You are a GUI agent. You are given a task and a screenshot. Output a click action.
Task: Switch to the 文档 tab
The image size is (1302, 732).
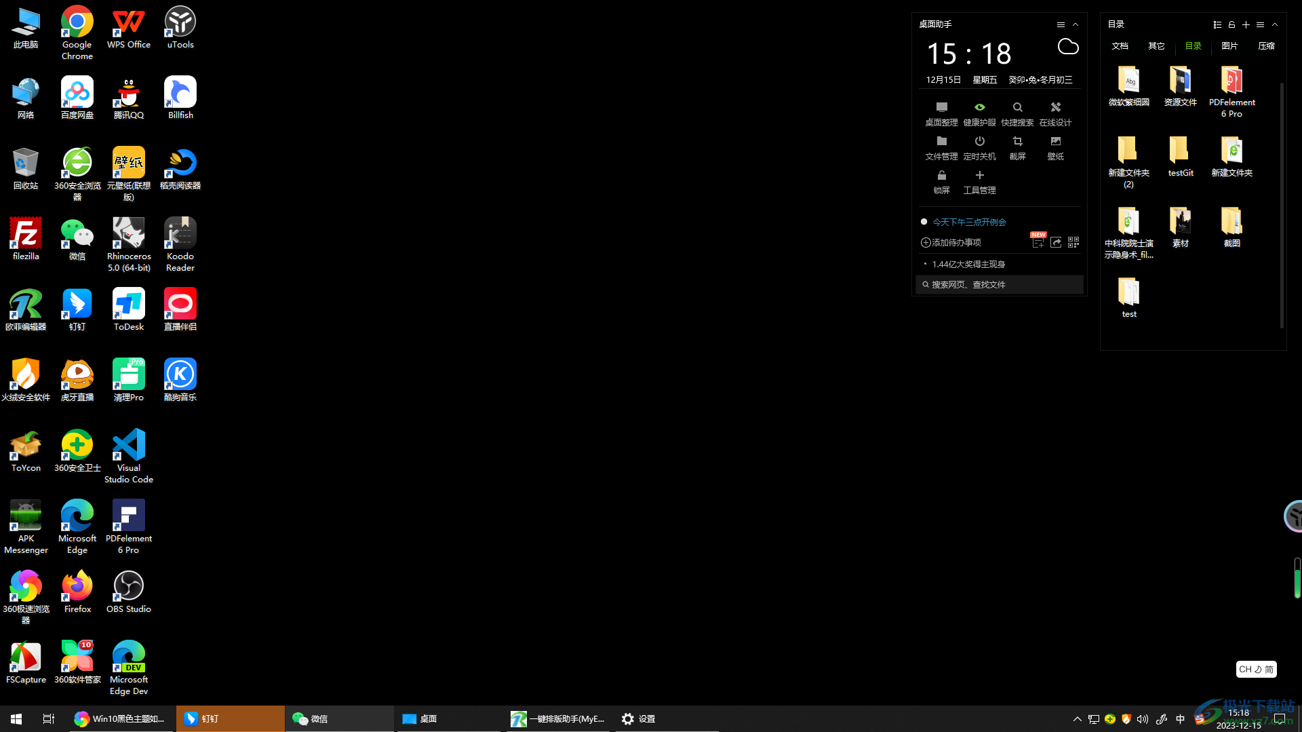[x=1120, y=46]
